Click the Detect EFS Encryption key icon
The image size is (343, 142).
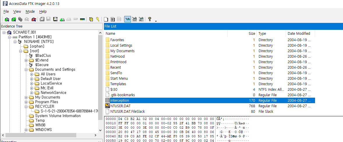(x=98, y=19)
